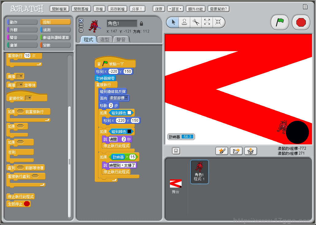Viewport: 316px width, 225px height.
Task: Open the 動作 motion block category
Action: click(x=22, y=22)
